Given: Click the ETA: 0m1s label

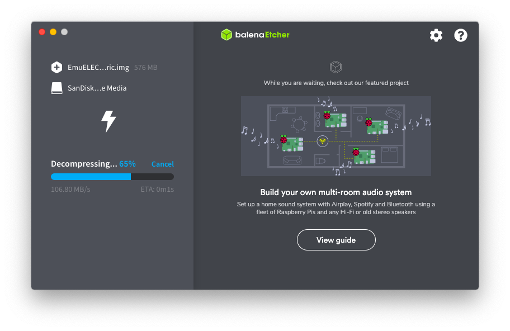Looking at the screenshot, I should pos(157,189).
